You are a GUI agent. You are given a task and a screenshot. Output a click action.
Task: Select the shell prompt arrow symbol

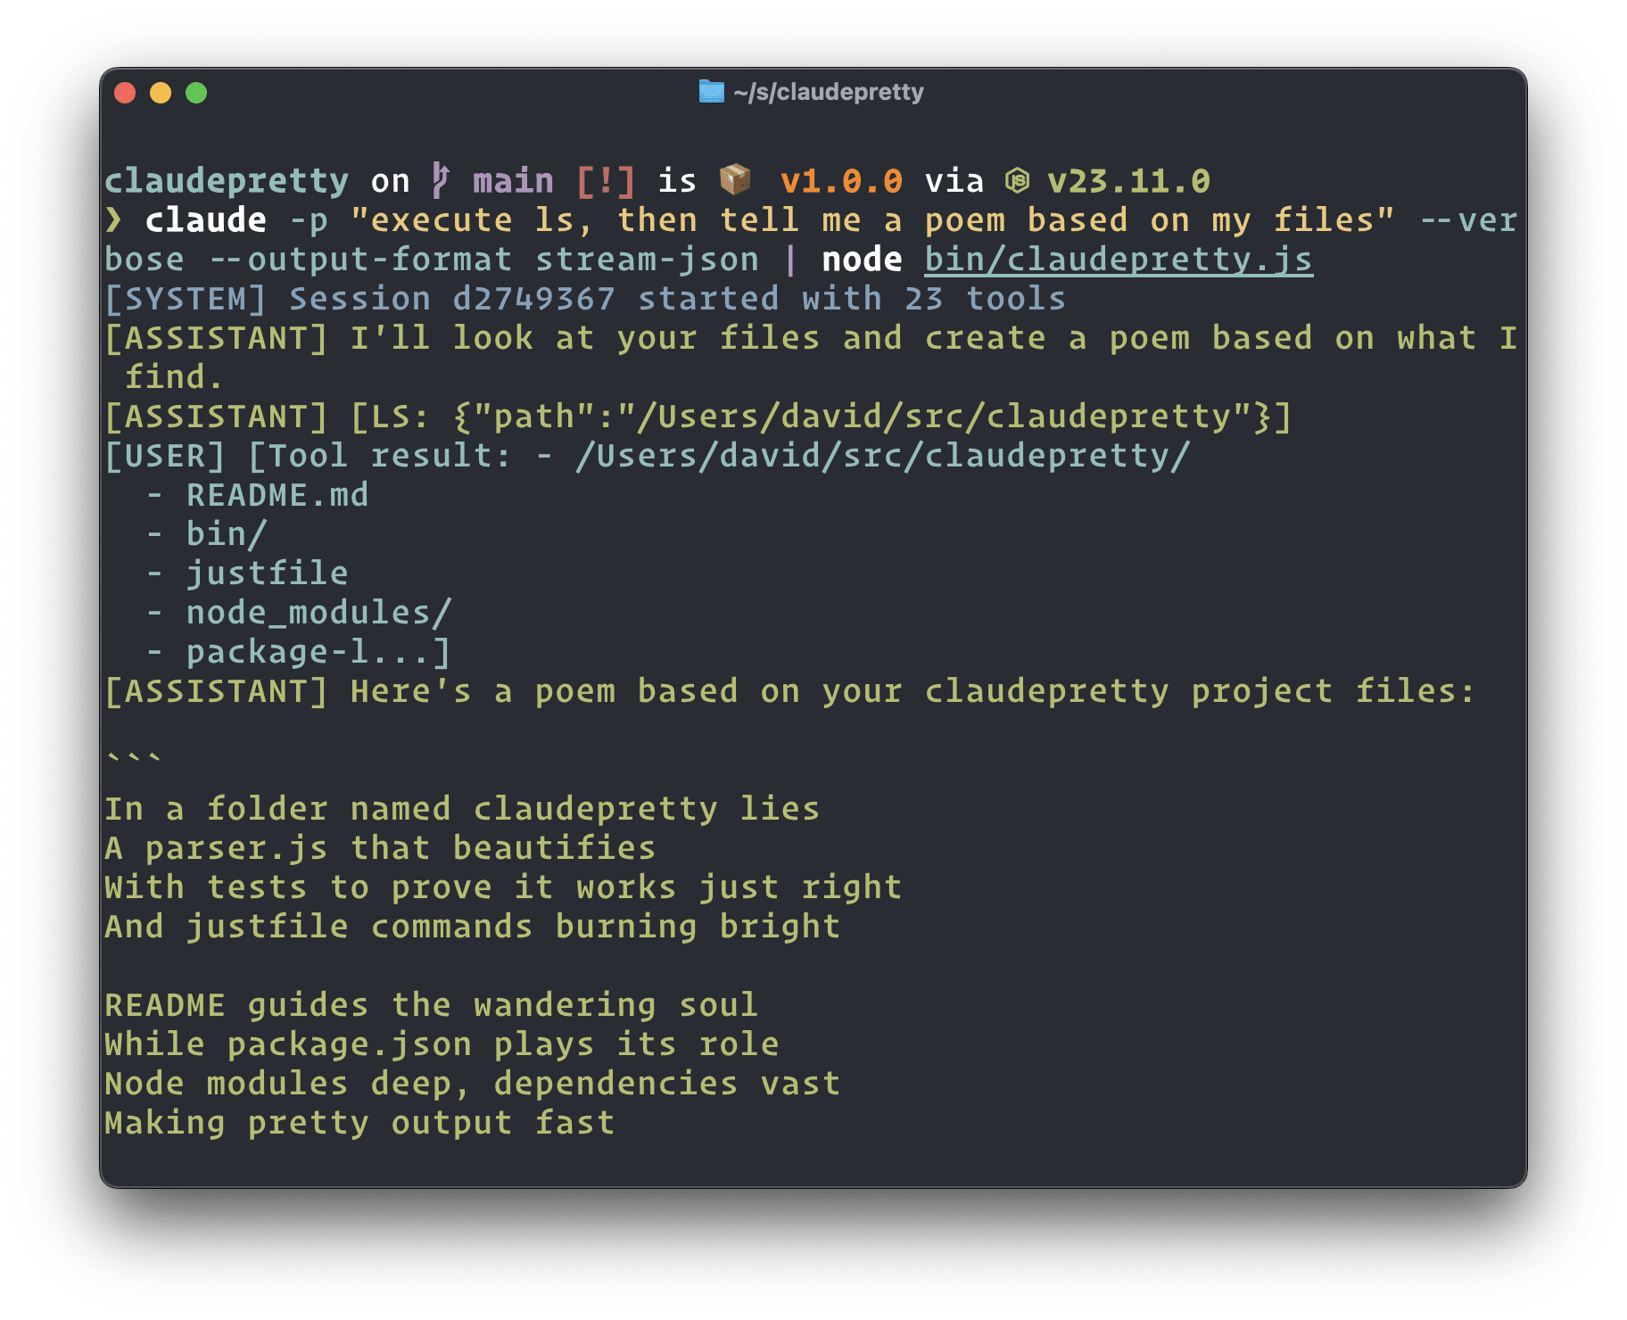pyautogui.click(x=115, y=219)
